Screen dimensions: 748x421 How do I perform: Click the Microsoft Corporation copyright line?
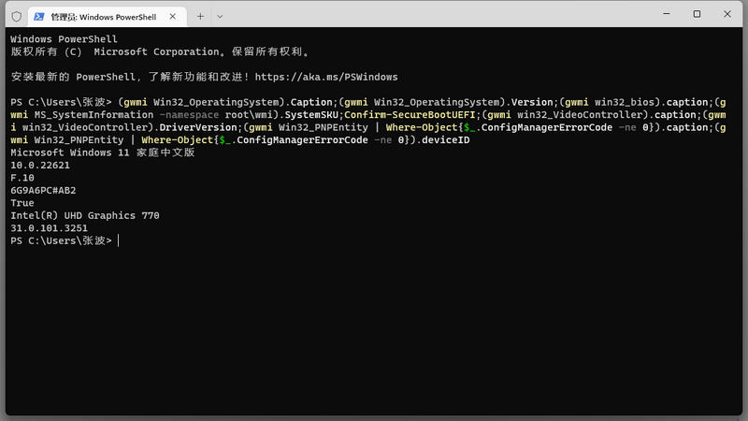click(160, 51)
